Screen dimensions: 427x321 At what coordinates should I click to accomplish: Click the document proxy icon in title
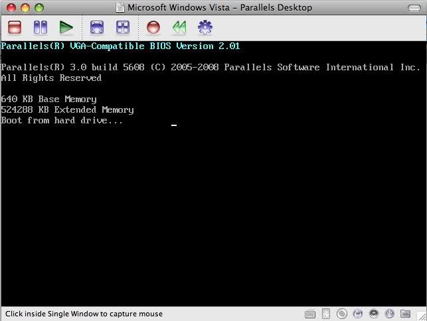pos(120,7)
